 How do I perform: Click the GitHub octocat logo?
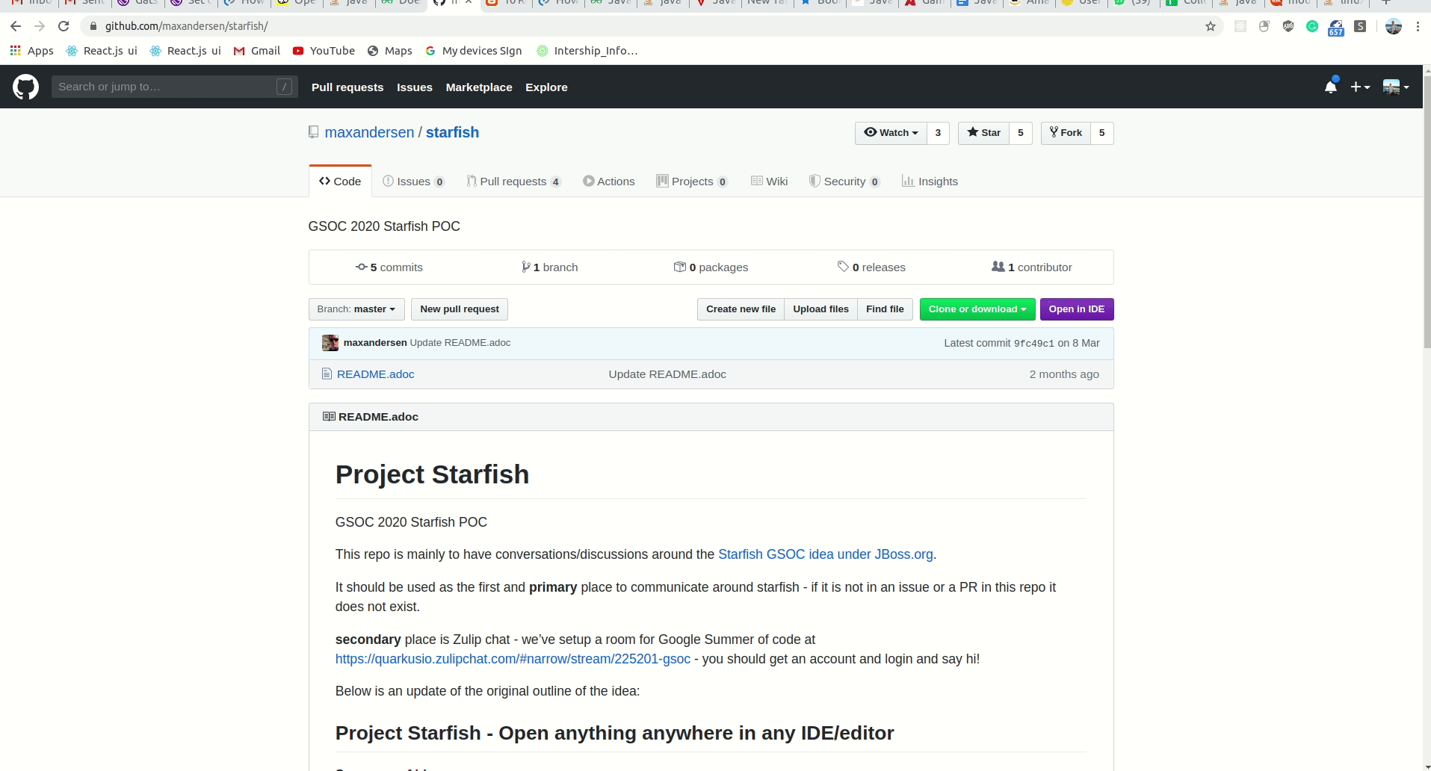click(25, 87)
